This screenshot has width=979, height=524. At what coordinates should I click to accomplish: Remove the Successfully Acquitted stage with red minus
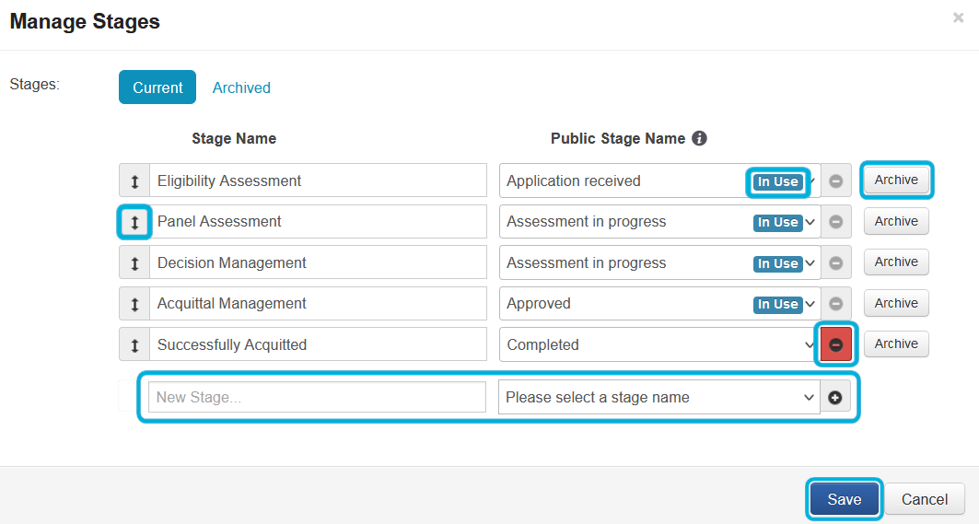tap(835, 344)
